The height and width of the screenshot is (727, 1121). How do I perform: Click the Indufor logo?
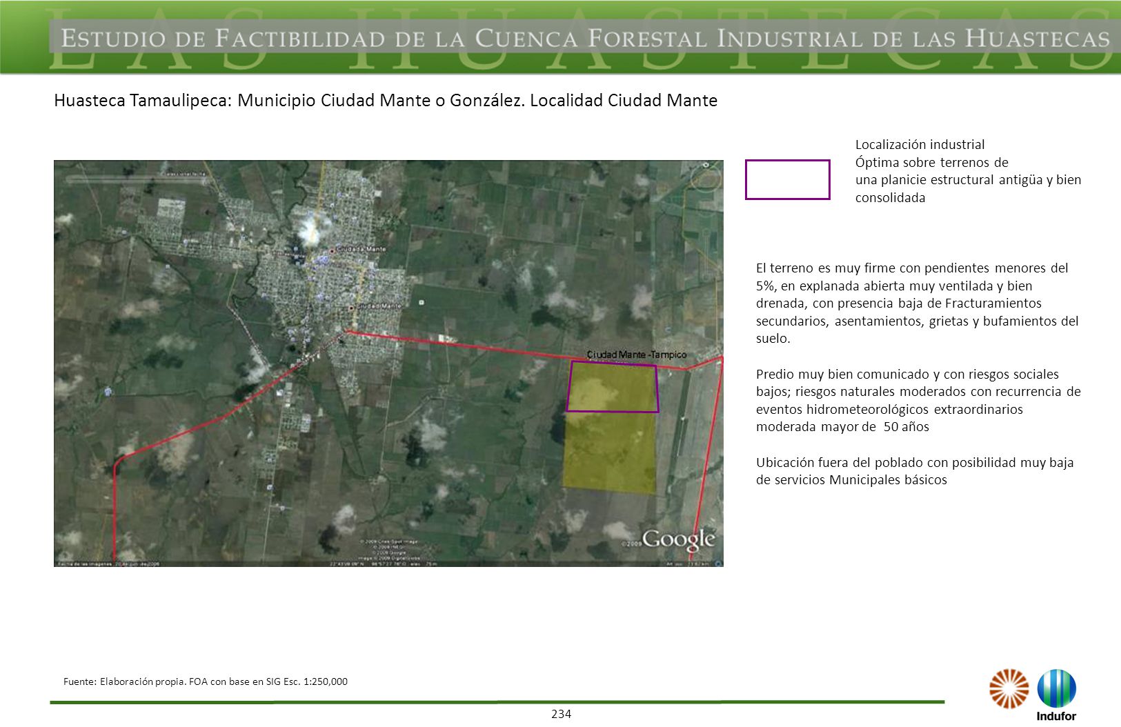point(1056,695)
